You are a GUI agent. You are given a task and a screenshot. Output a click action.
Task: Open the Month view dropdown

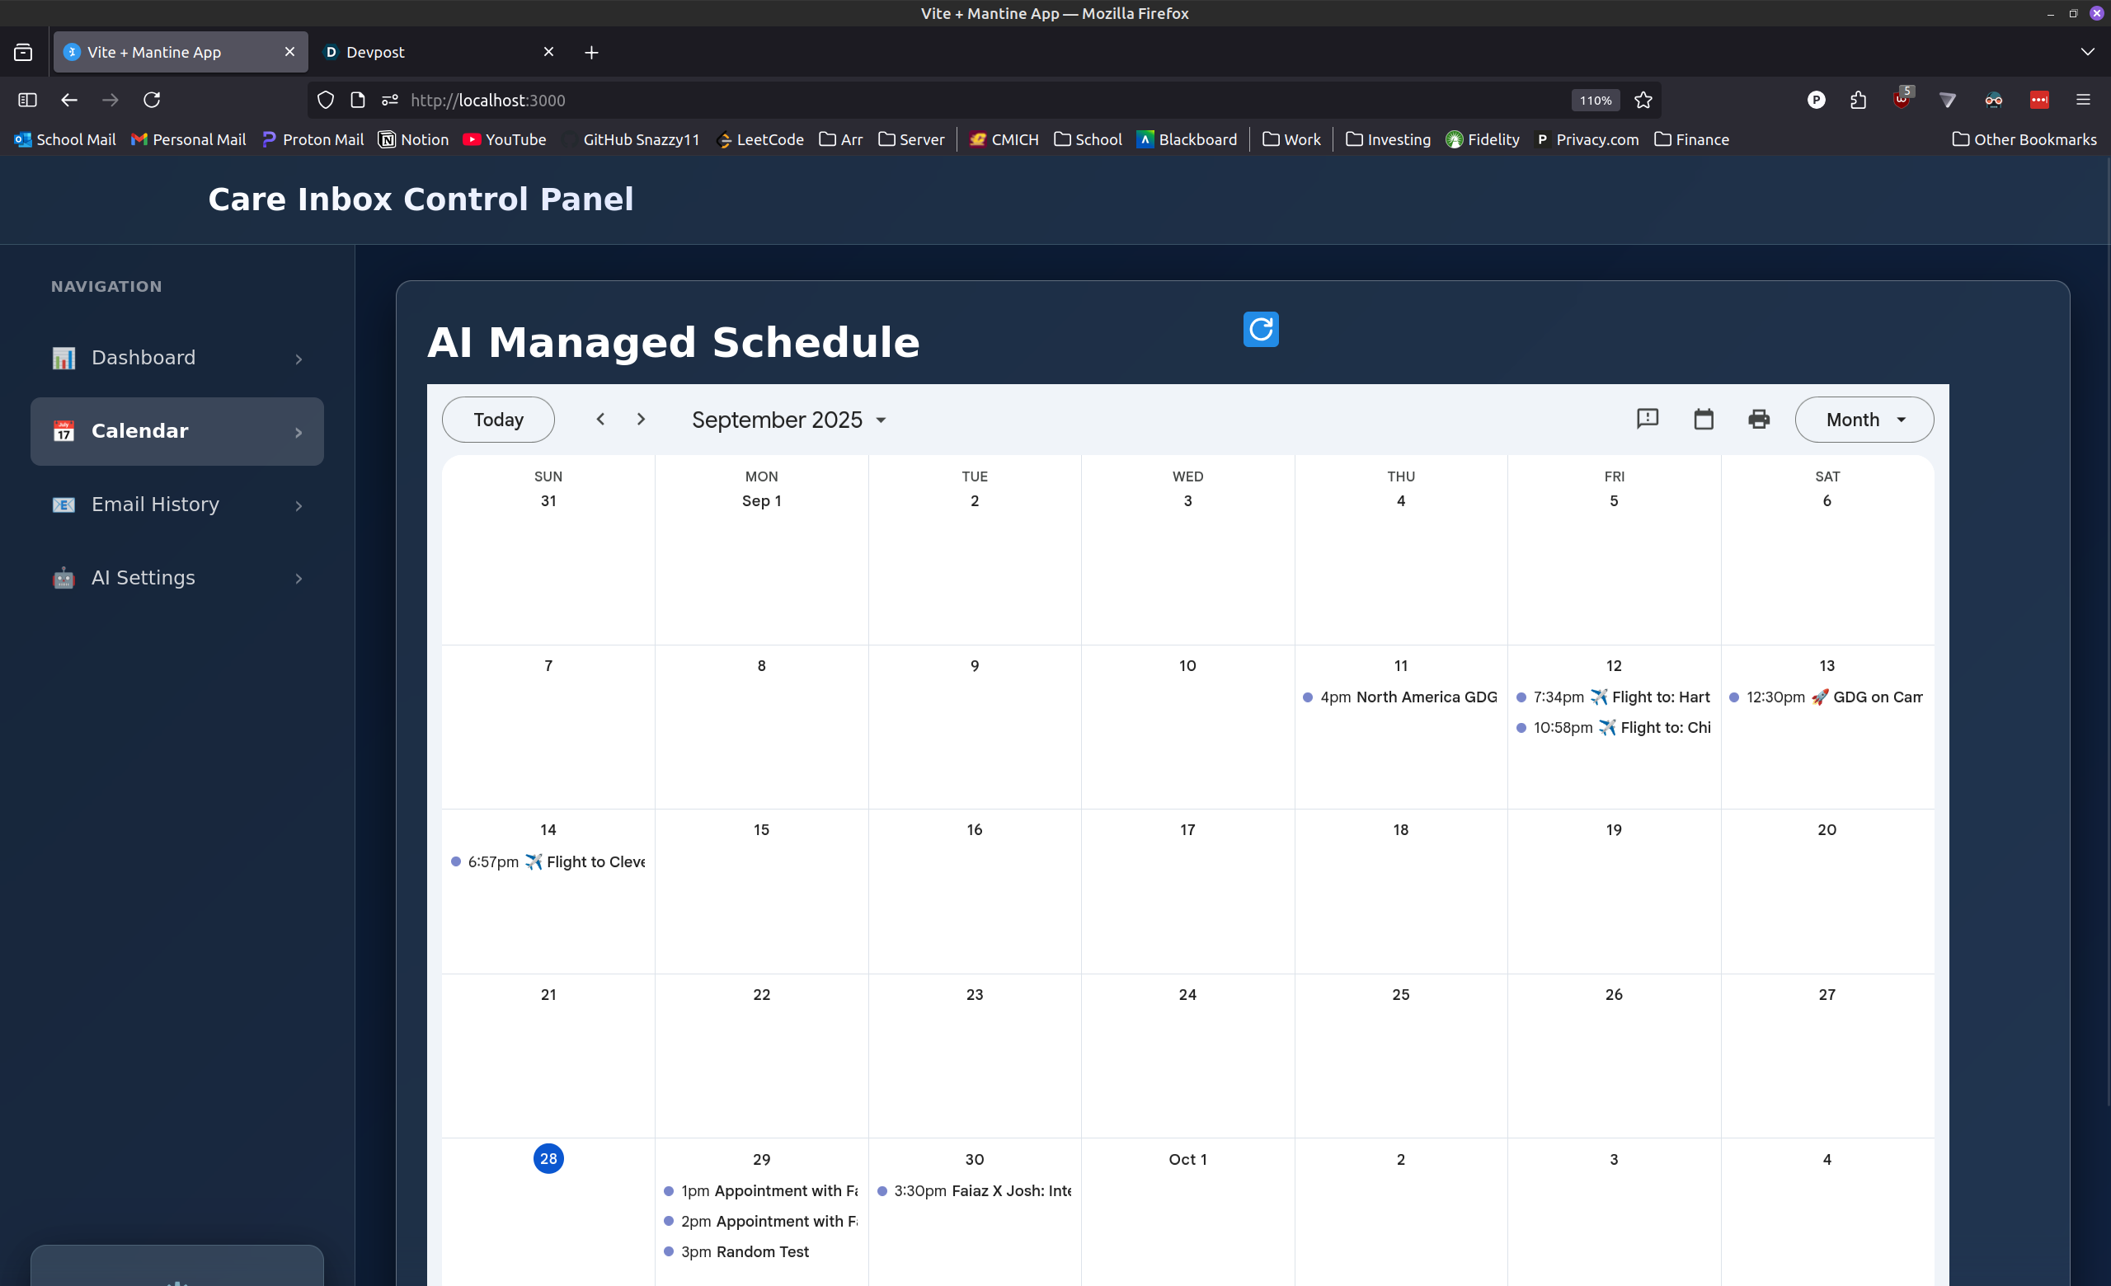click(x=1864, y=420)
